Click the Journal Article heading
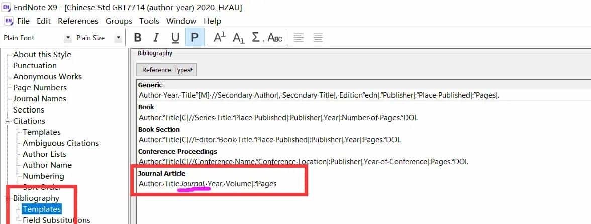The image size is (591, 224). [x=162, y=174]
